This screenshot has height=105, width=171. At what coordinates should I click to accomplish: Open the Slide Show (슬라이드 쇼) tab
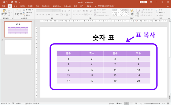pyautogui.click(x=57, y=6)
